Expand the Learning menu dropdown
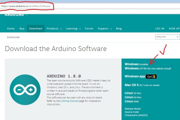Image resolution: width=180 pixels, height=120 pixels. click(x=73, y=29)
